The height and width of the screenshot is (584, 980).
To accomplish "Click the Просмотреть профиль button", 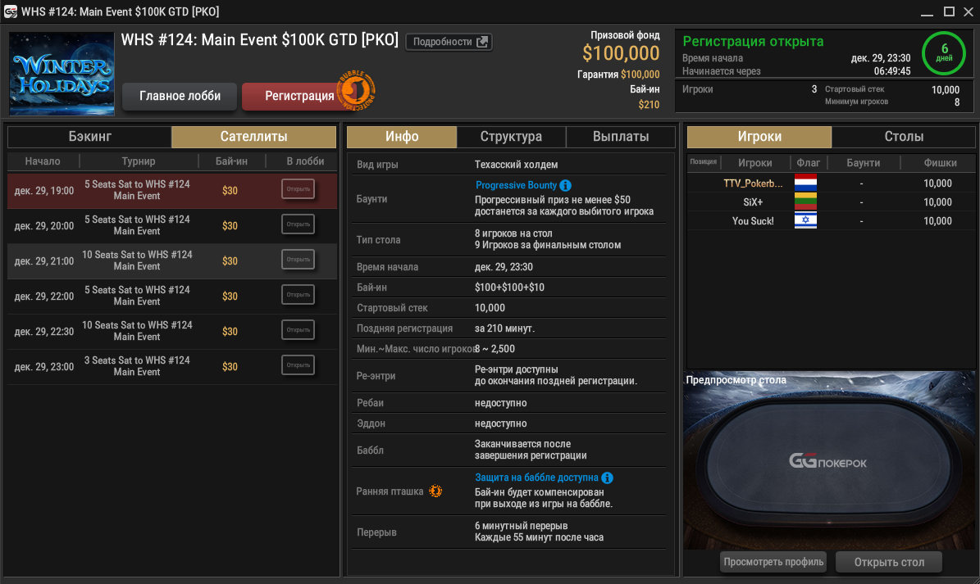I will coord(773,562).
